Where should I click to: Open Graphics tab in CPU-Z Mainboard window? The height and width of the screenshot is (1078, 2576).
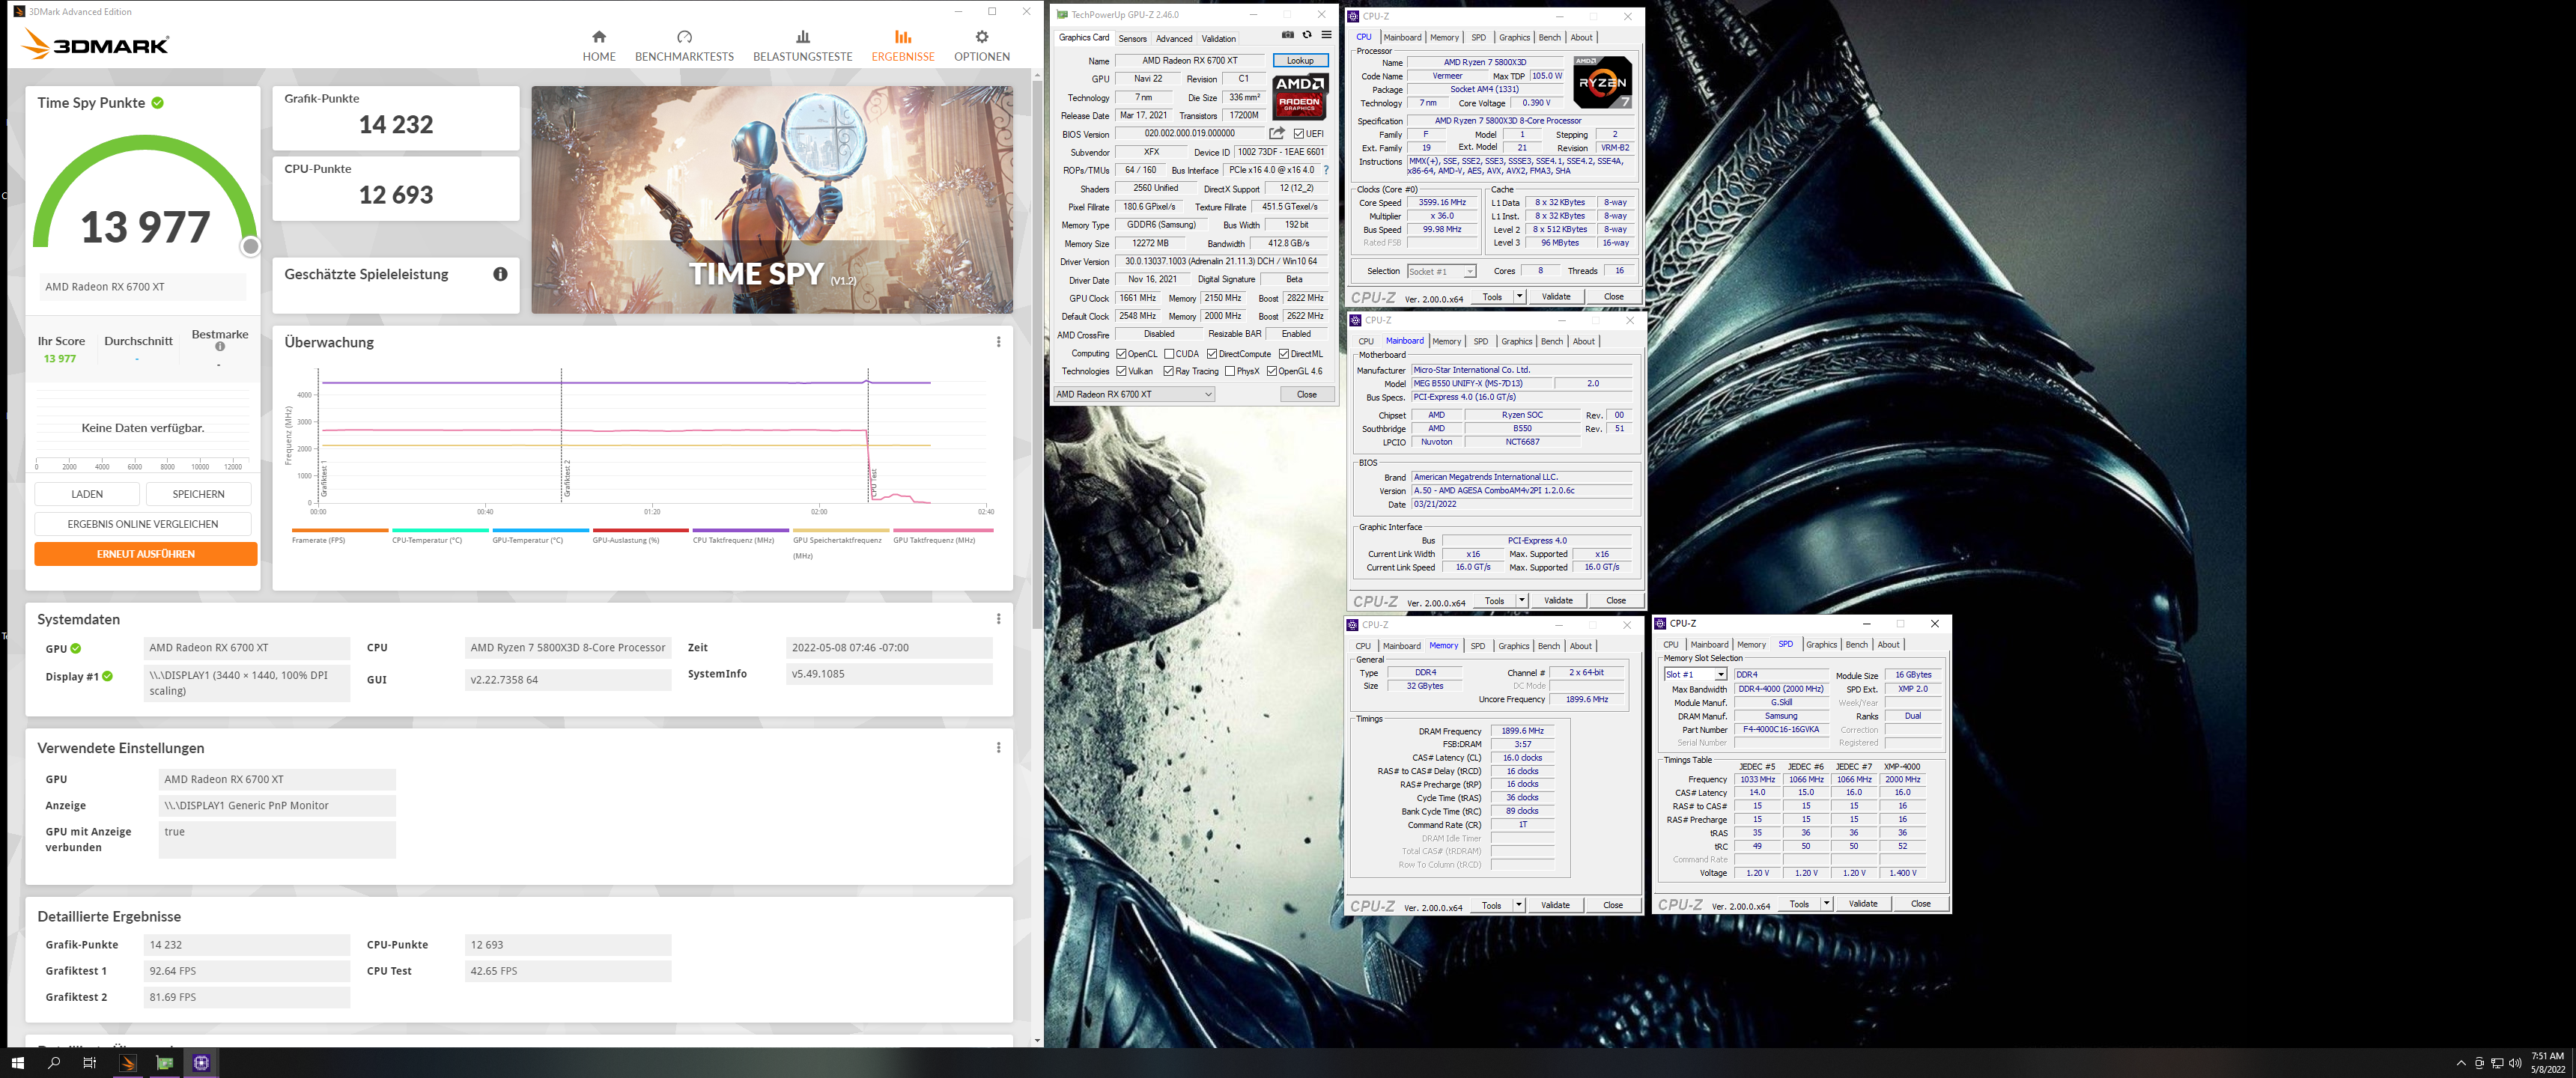(x=1516, y=342)
